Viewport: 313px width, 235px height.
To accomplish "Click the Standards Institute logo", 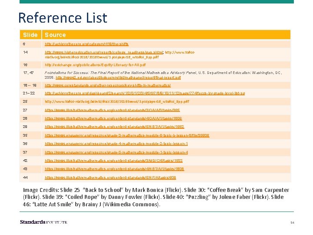I will (x=43, y=222).
